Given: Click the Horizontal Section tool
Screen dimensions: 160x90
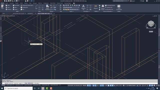Looking at the screenshot, I should [x=110, y=5].
